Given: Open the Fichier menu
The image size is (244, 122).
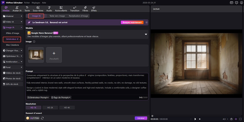Looking at the screenshot, I should point(27,2).
